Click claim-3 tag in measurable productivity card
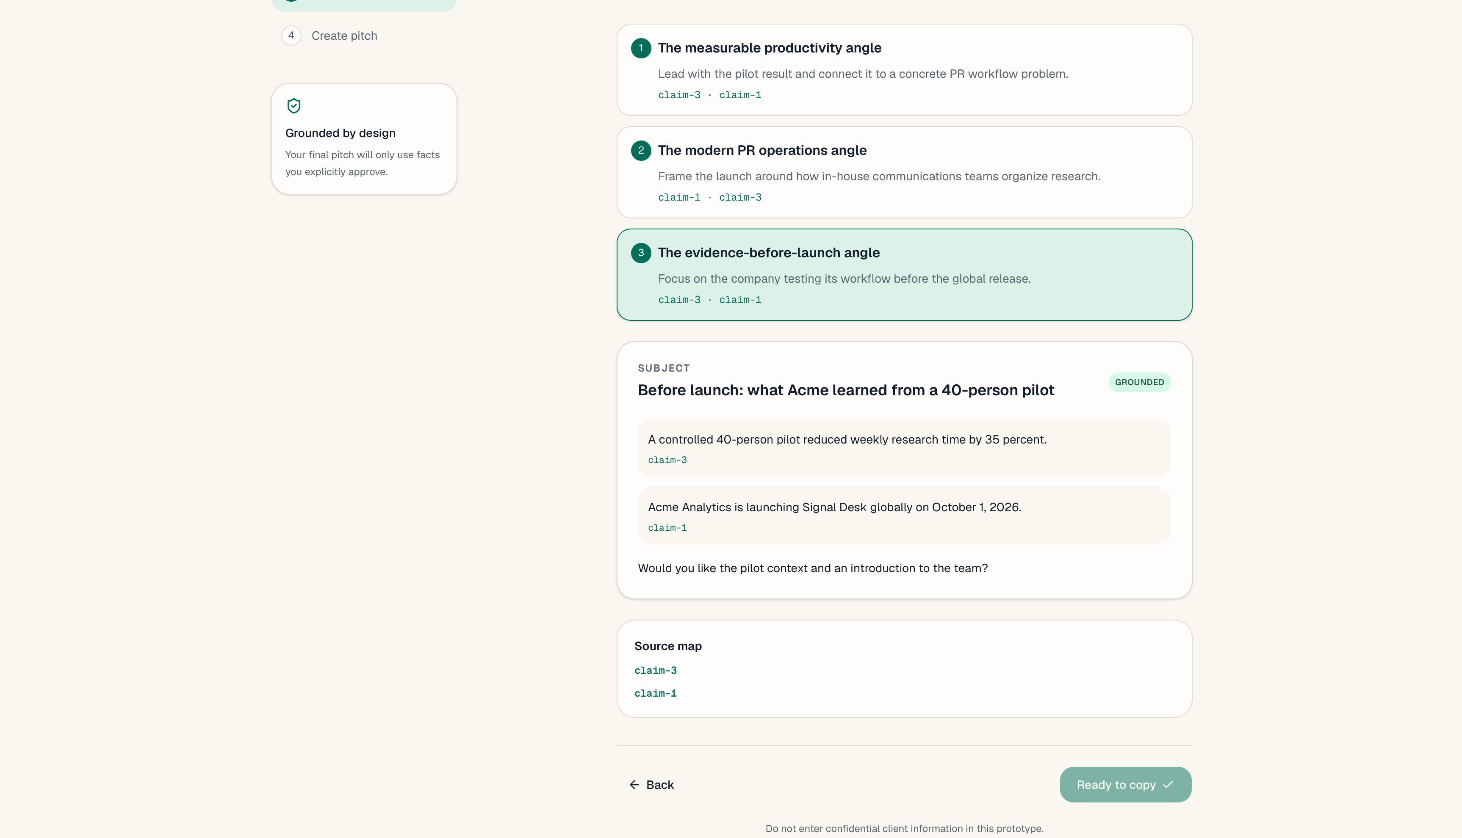Screen dimensions: 1462x838 click(x=679, y=95)
